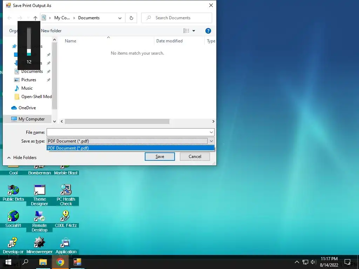The image size is (359, 269).
Task: Sort by Date modified column
Action: 169,41
